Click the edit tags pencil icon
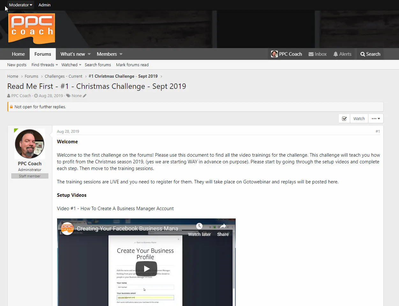This screenshot has width=399, height=306. [x=85, y=96]
